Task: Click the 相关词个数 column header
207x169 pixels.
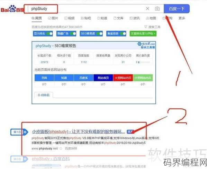Action: pos(64,56)
